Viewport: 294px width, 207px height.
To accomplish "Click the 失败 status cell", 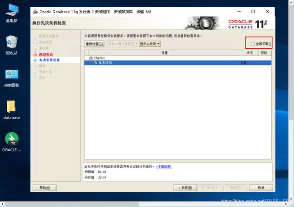I will [243, 63].
